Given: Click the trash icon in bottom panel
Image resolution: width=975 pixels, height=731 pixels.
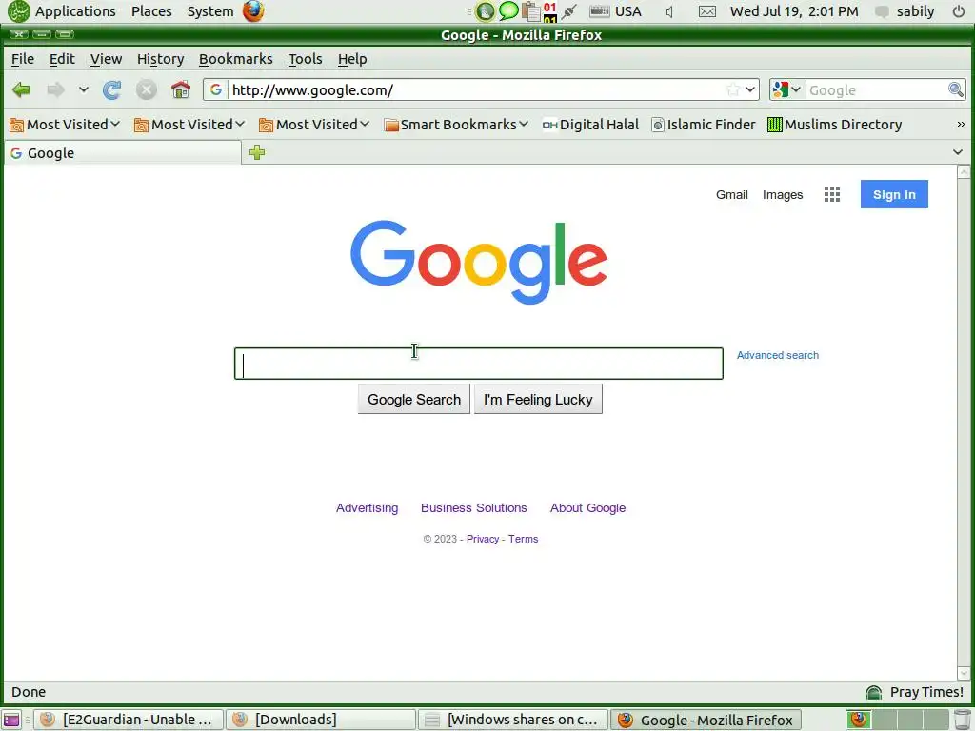Looking at the screenshot, I should coord(963,720).
